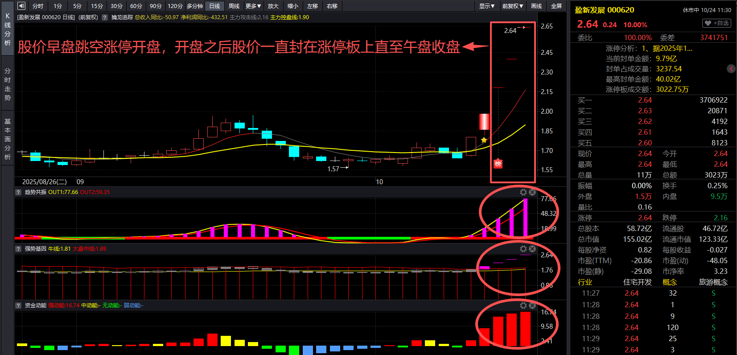Screen dimensions: 737x355
Task: Open the 显示 display dropdown
Action: [x=487, y=6]
